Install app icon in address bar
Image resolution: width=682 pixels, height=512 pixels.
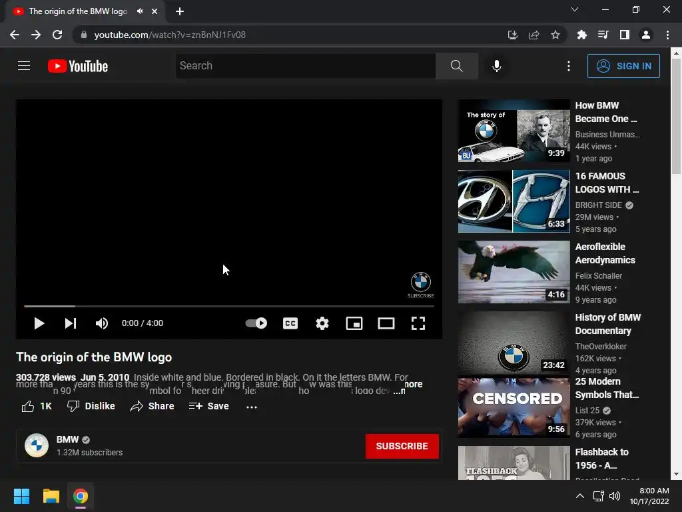[512, 35]
